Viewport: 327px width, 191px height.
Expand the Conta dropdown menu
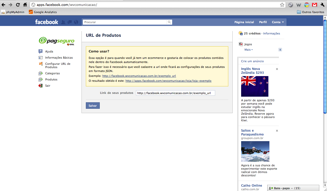278,22
